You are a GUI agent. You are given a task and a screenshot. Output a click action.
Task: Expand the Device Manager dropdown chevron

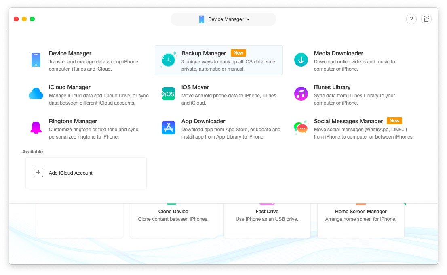pos(248,19)
